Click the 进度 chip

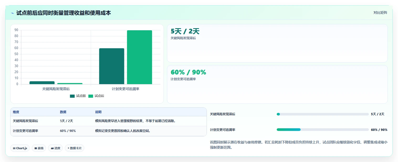click(x=55, y=148)
